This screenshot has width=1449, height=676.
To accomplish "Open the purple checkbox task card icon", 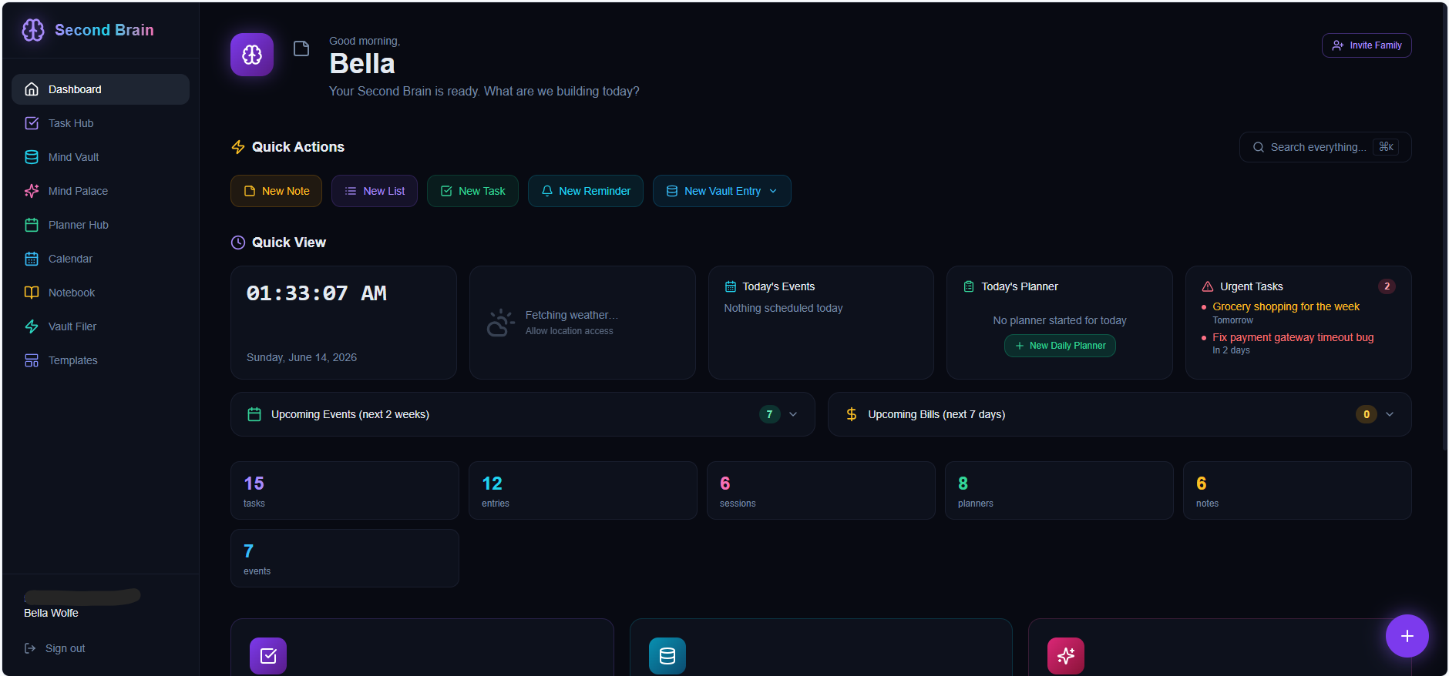I will [x=268, y=656].
